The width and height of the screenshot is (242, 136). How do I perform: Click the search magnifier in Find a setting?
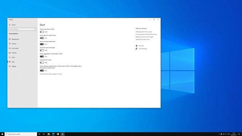coord(34,29)
